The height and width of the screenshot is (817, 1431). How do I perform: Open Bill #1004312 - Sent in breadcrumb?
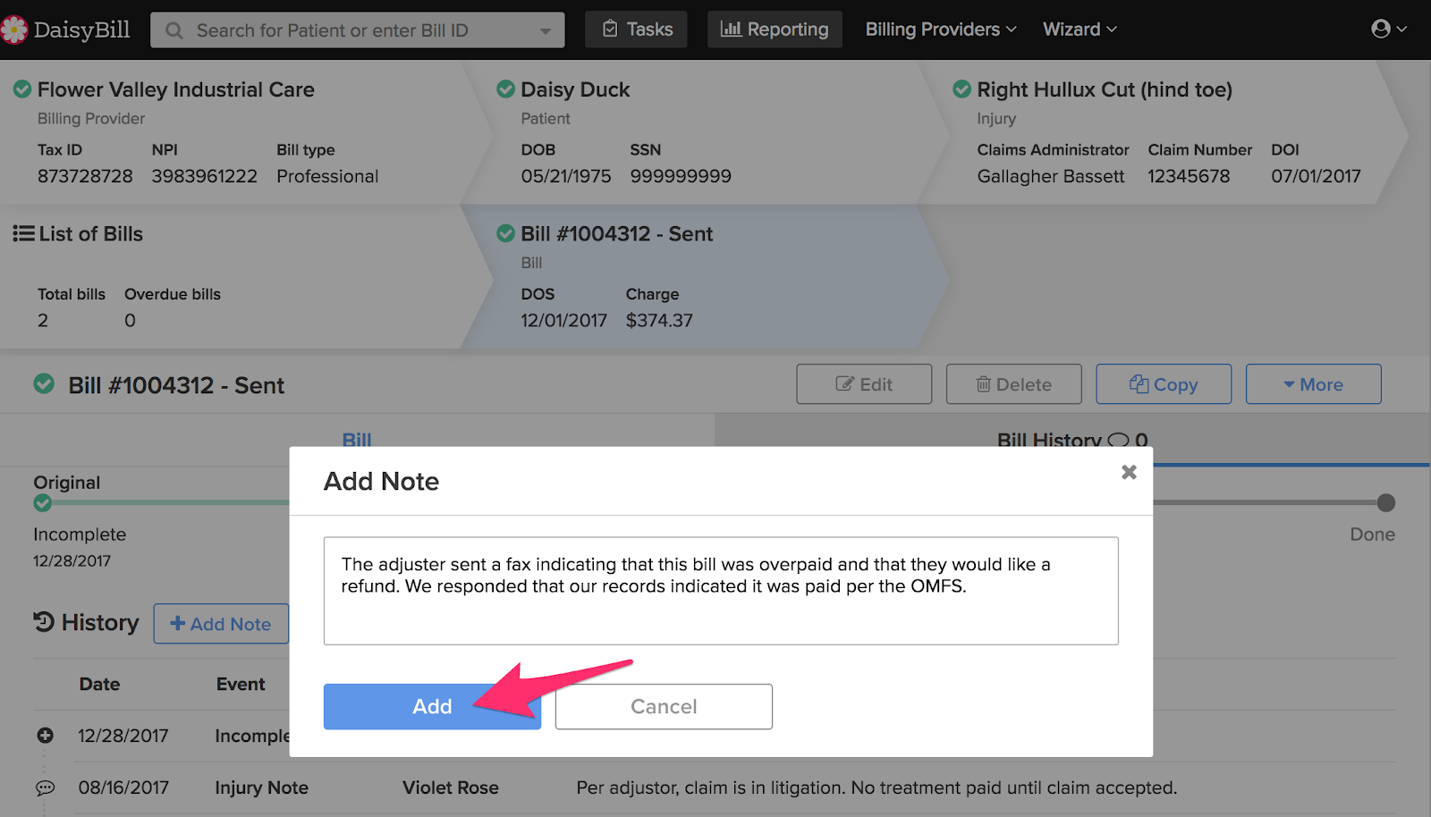pyautogui.click(x=616, y=234)
